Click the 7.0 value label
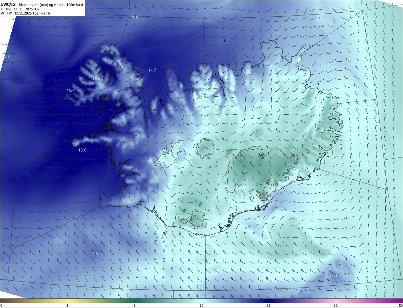 tap(294, 158)
